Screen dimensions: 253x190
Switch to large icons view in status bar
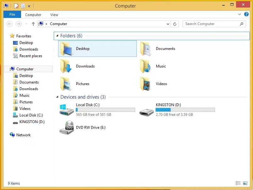245,183
